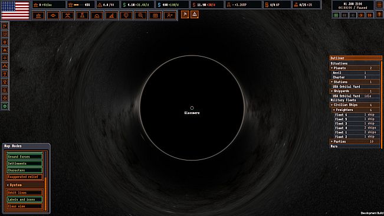The image size is (384, 216).
Task: Select the Glassmere marker on the map
Action: coord(192,108)
